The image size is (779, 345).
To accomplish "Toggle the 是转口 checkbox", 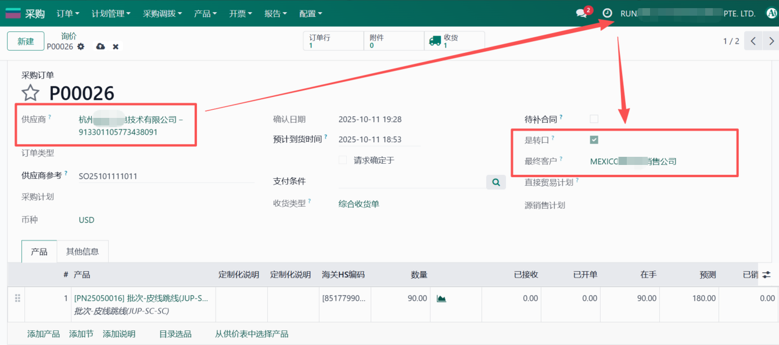I will click(x=594, y=139).
